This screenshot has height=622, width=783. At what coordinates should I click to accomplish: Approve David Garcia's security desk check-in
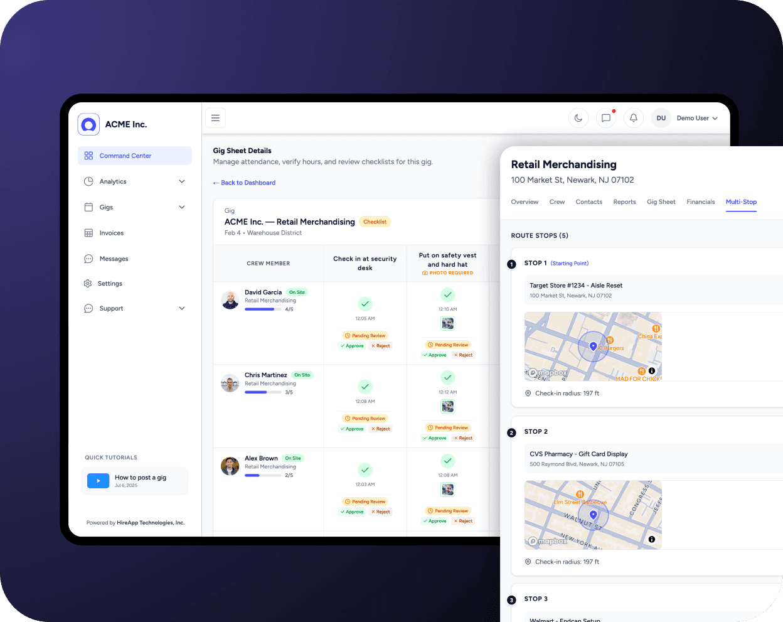[x=352, y=346]
